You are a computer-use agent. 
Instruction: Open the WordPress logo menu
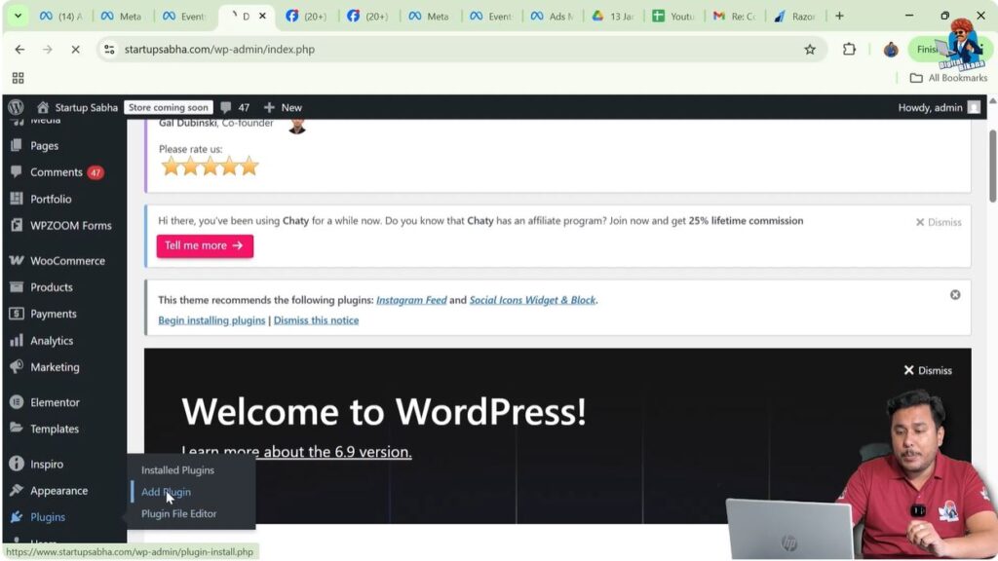click(16, 107)
